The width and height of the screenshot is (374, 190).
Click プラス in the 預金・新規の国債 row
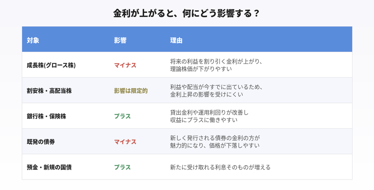pyautogui.click(x=122, y=167)
